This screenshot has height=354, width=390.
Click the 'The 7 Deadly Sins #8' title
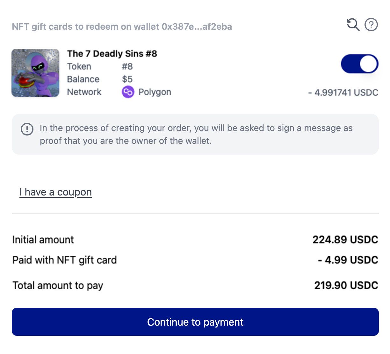point(112,54)
